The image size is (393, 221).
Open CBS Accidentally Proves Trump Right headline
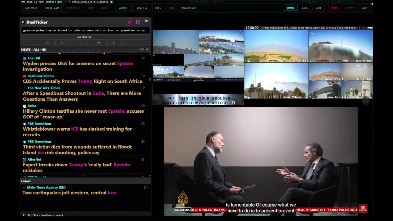point(82,81)
